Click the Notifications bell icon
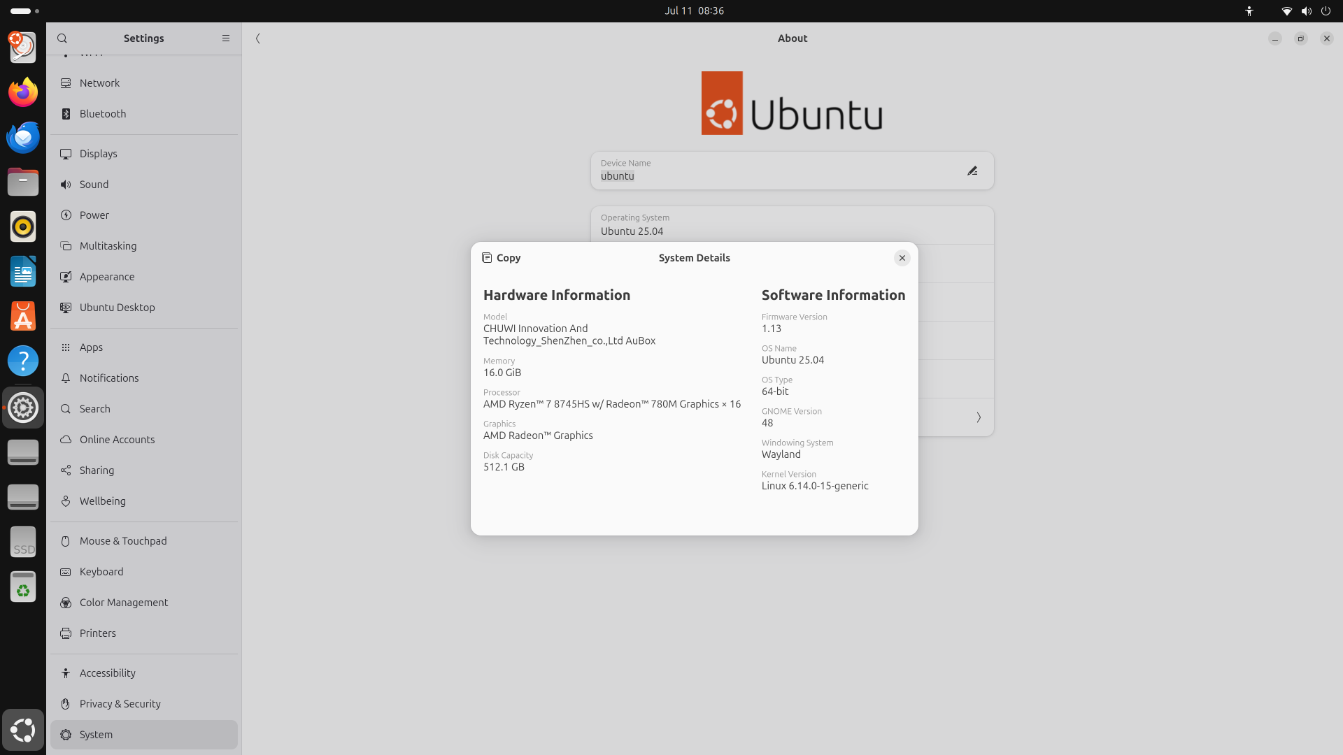This screenshot has height=755, width=1343. 66,378
